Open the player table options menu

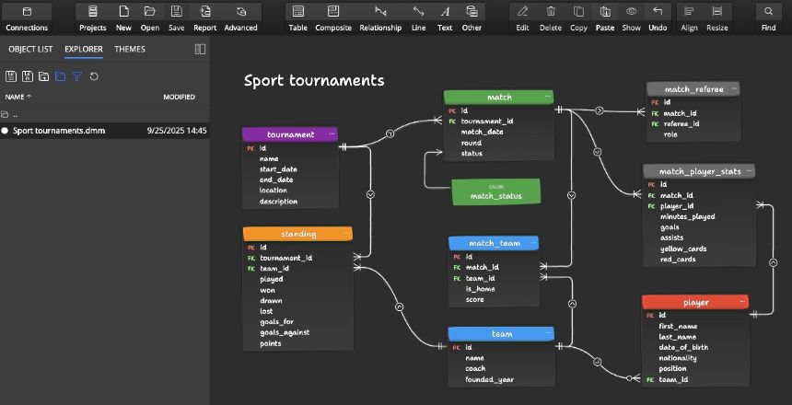(743, 302)
